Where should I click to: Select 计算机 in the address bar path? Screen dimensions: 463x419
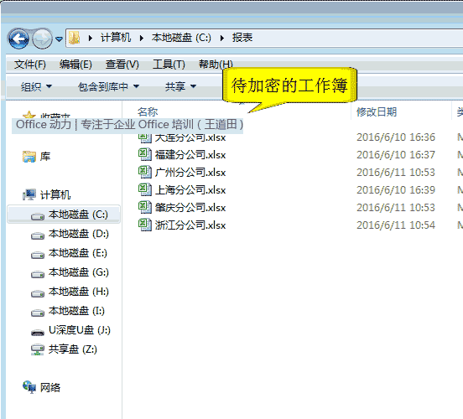click(x=116, y=38)
